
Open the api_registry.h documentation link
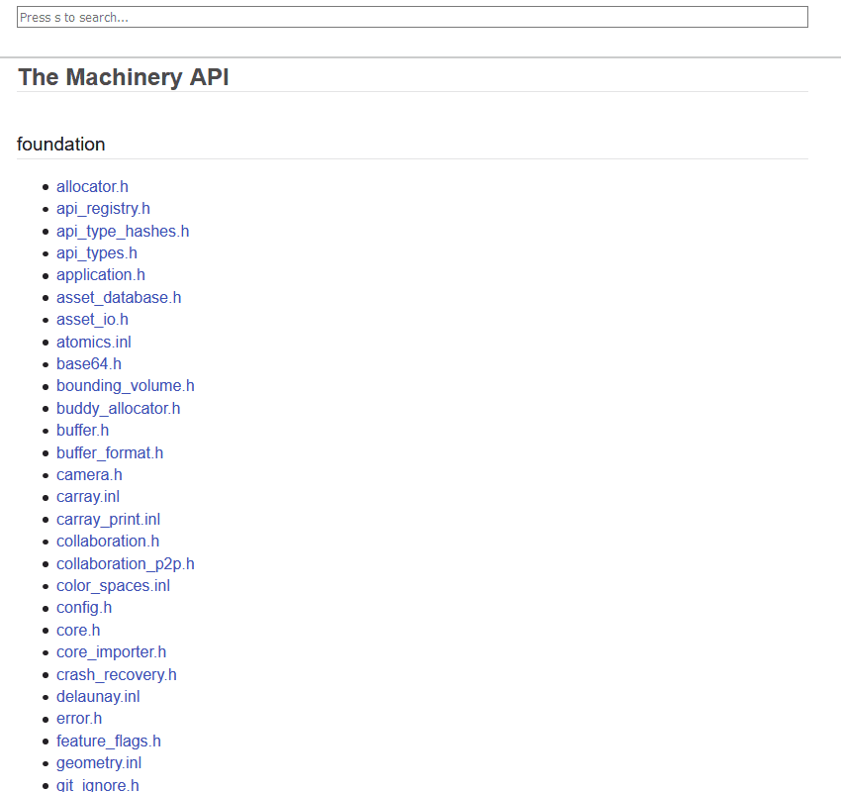click(103, 209)
